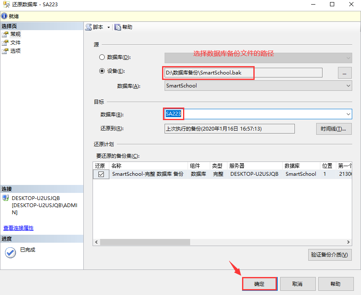The height and width of the screenshot is (295, 361).
Task: Open the 数据库(A) dropdown showing SmartSchool
Action: coord(348,85)
